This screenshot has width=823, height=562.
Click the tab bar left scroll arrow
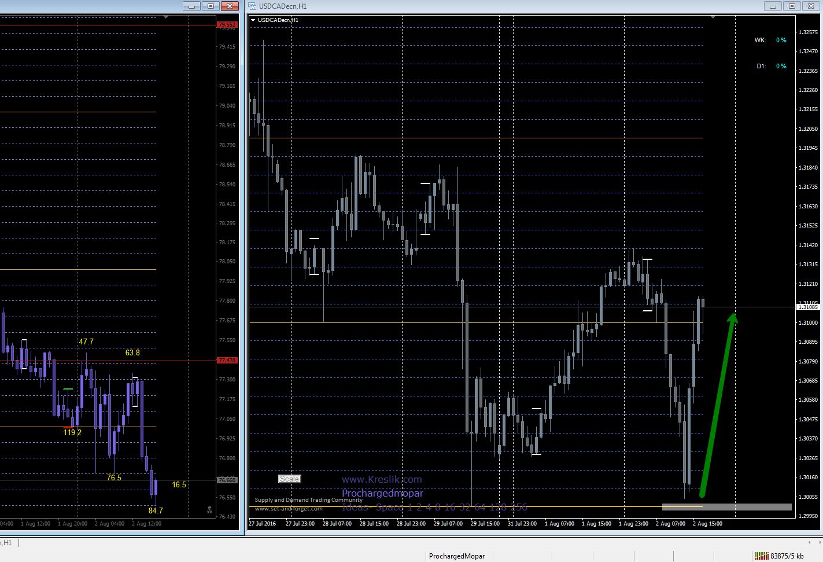809,542
